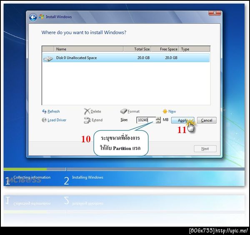Close the Install Windows dialog

click(215, 13)
